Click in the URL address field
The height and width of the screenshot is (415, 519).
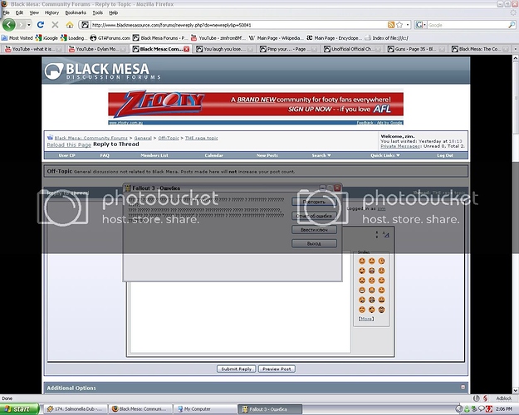(x=238, y=25)
